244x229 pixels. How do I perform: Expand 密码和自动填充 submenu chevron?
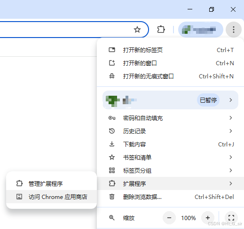(231, 118)
